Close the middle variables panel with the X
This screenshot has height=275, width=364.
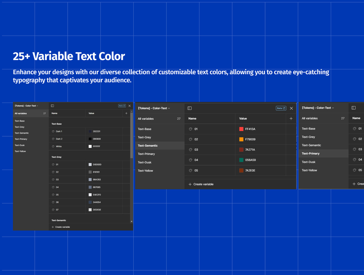tap(291, 108)
